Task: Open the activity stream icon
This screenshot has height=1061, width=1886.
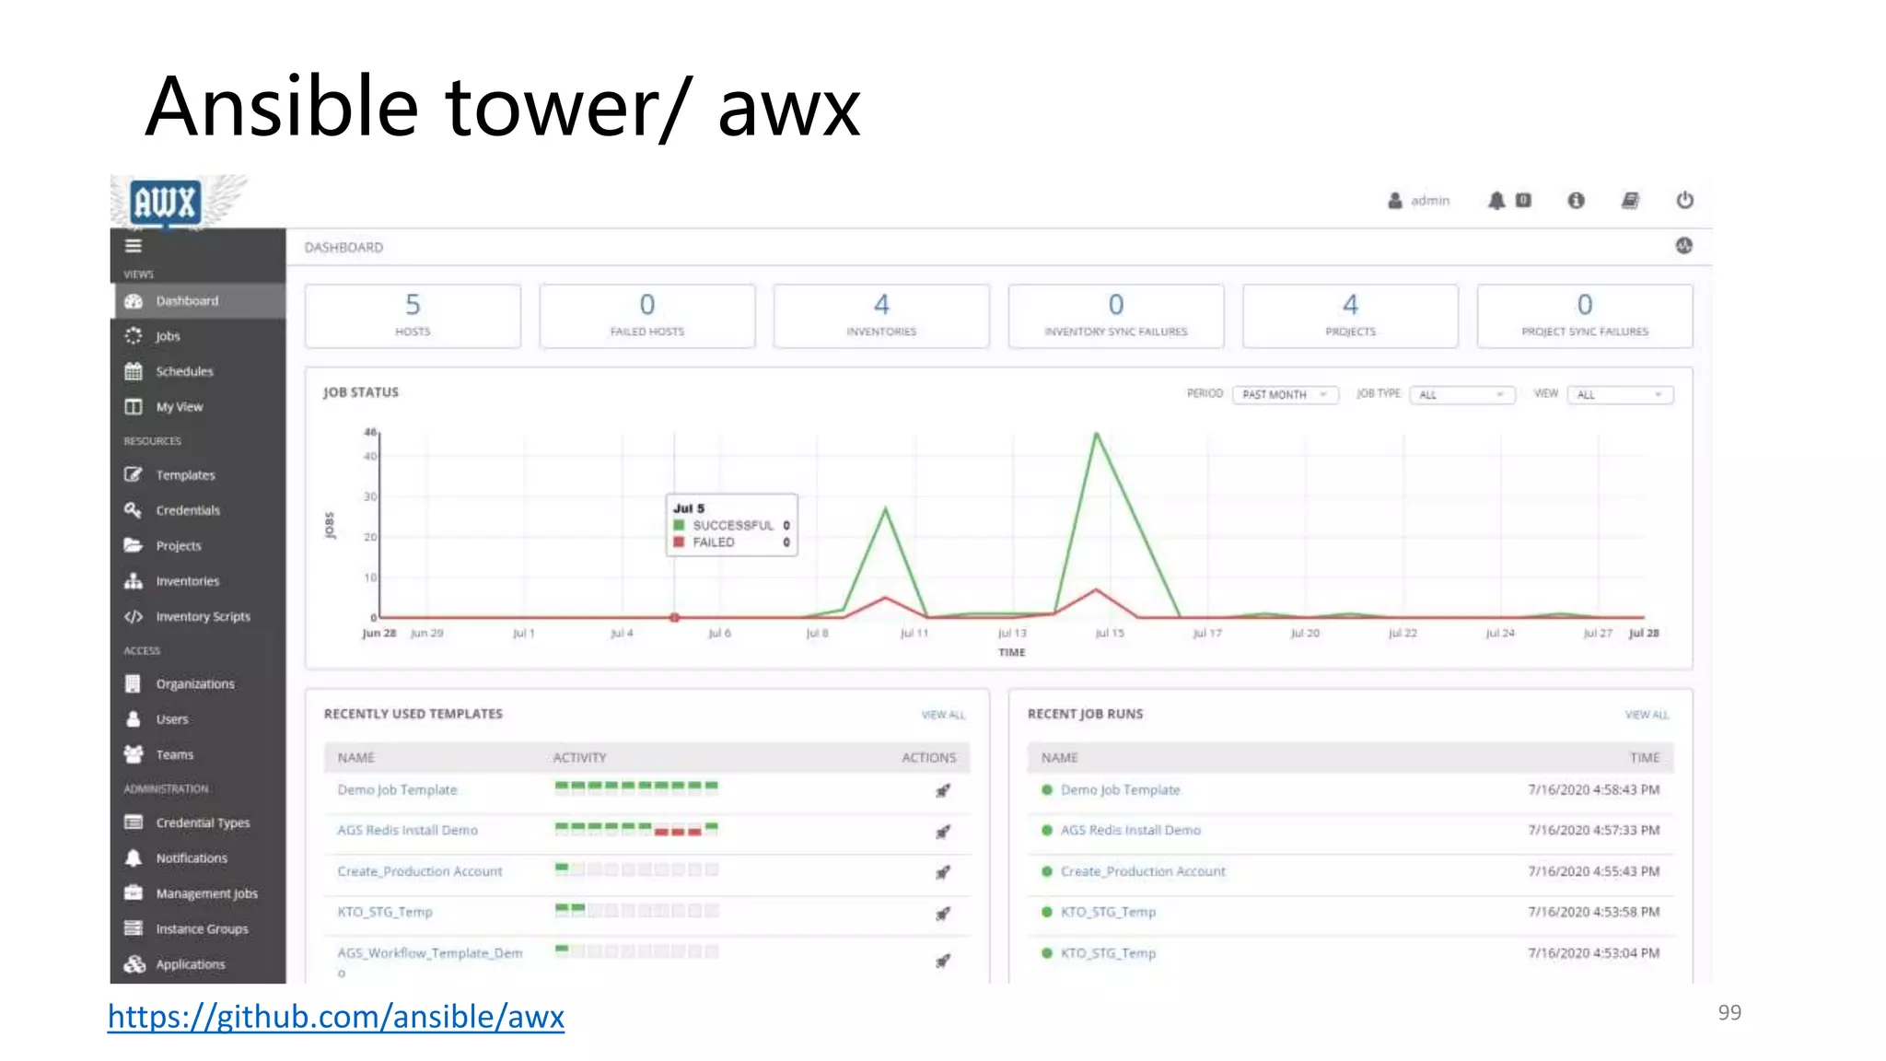Action: [1683, 246]
